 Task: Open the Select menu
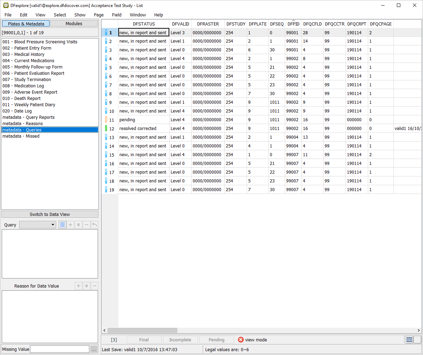(x=60, y=15)
